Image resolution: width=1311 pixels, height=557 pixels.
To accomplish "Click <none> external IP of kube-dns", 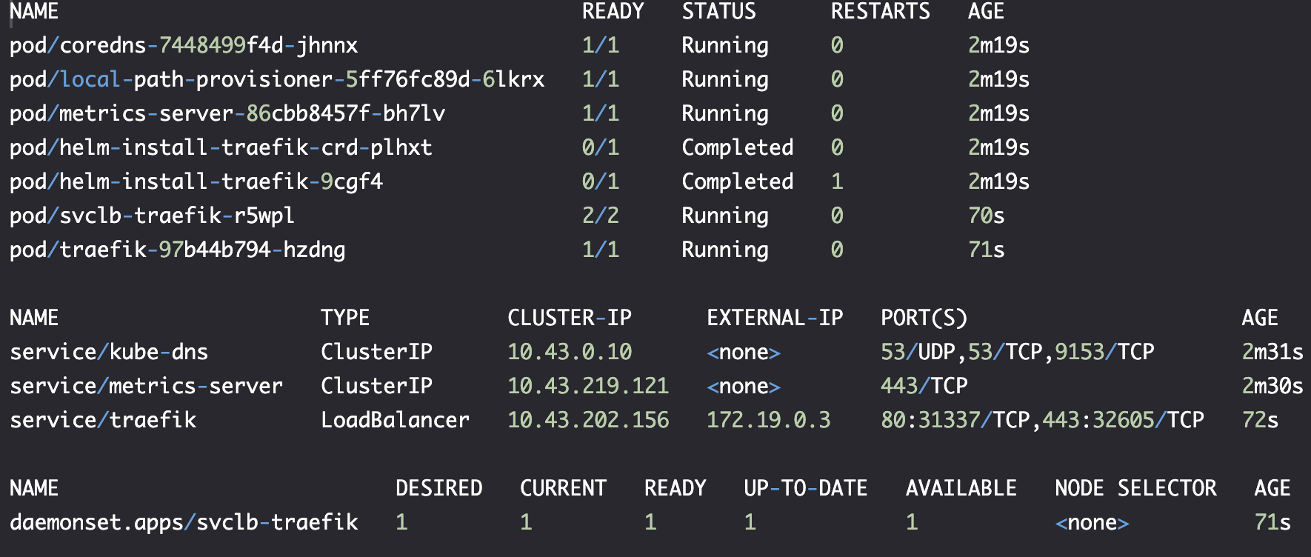I will (744, 353).
